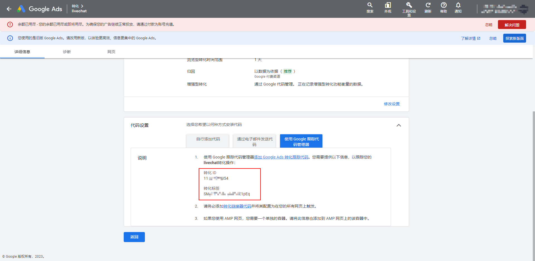Select the 自行添加代码 option
535x261 pixels.
tap(208, 141)
